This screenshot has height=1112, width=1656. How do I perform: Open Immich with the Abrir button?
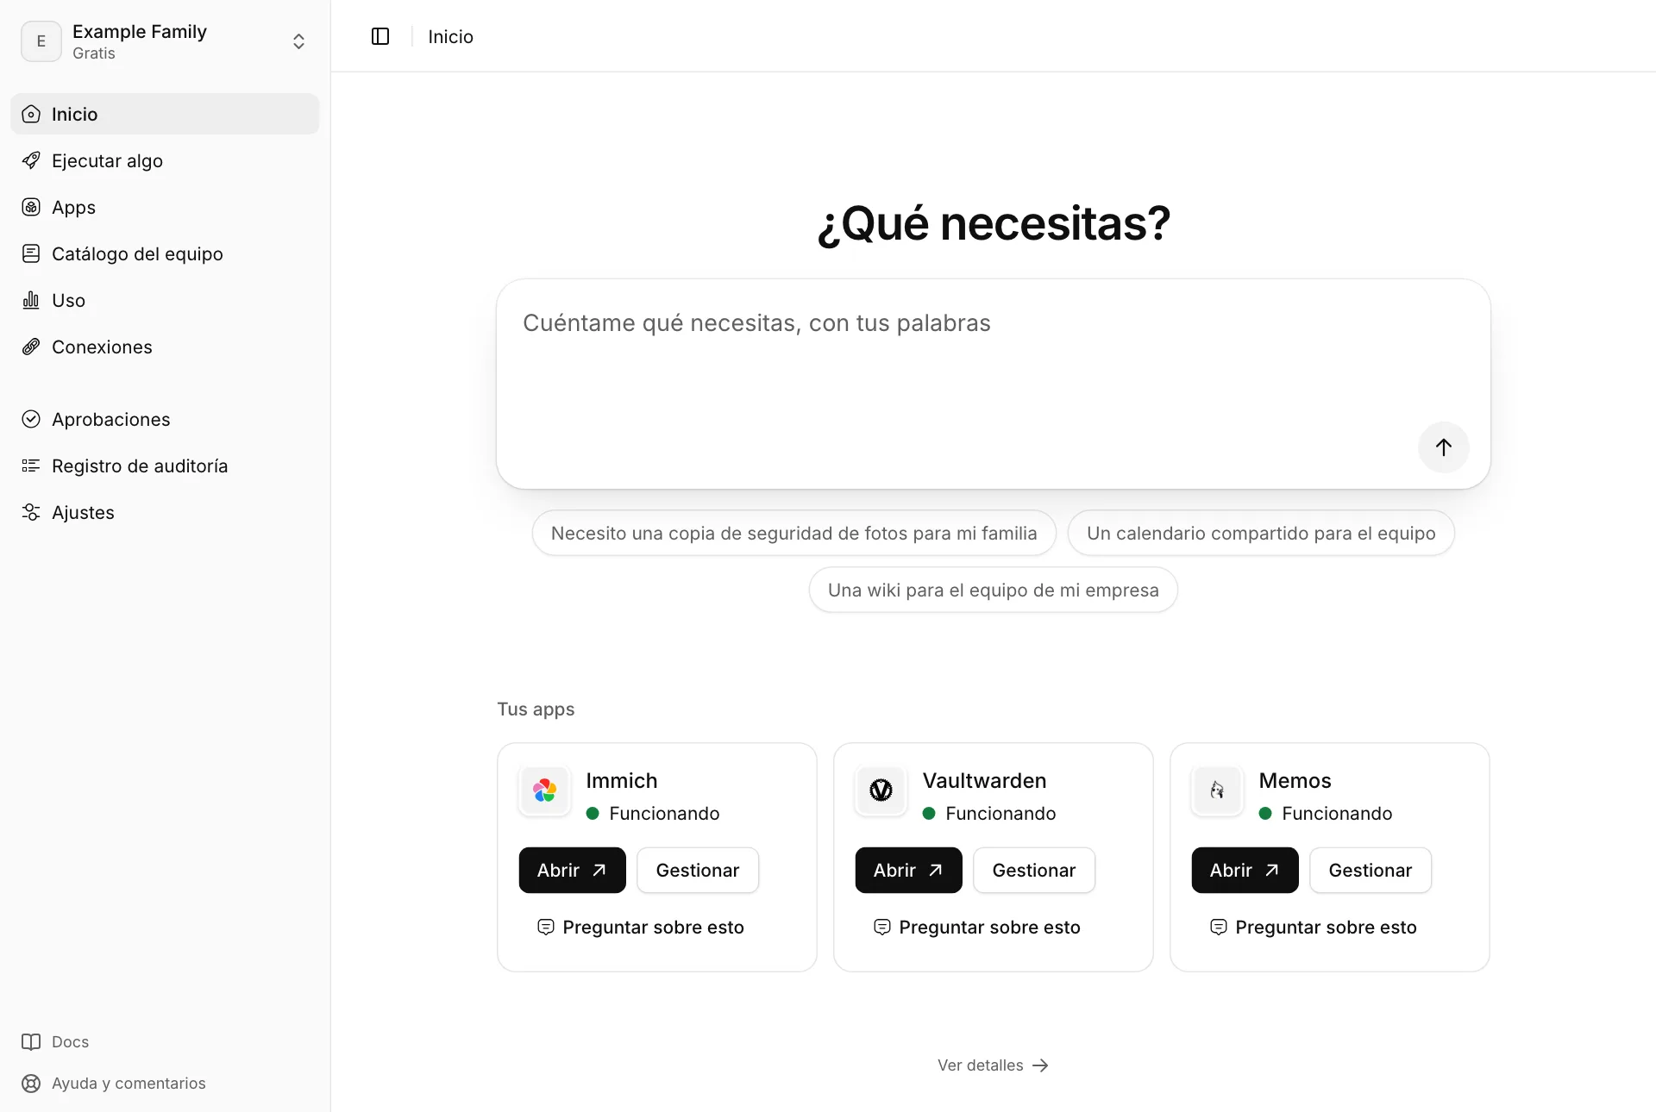572,870
